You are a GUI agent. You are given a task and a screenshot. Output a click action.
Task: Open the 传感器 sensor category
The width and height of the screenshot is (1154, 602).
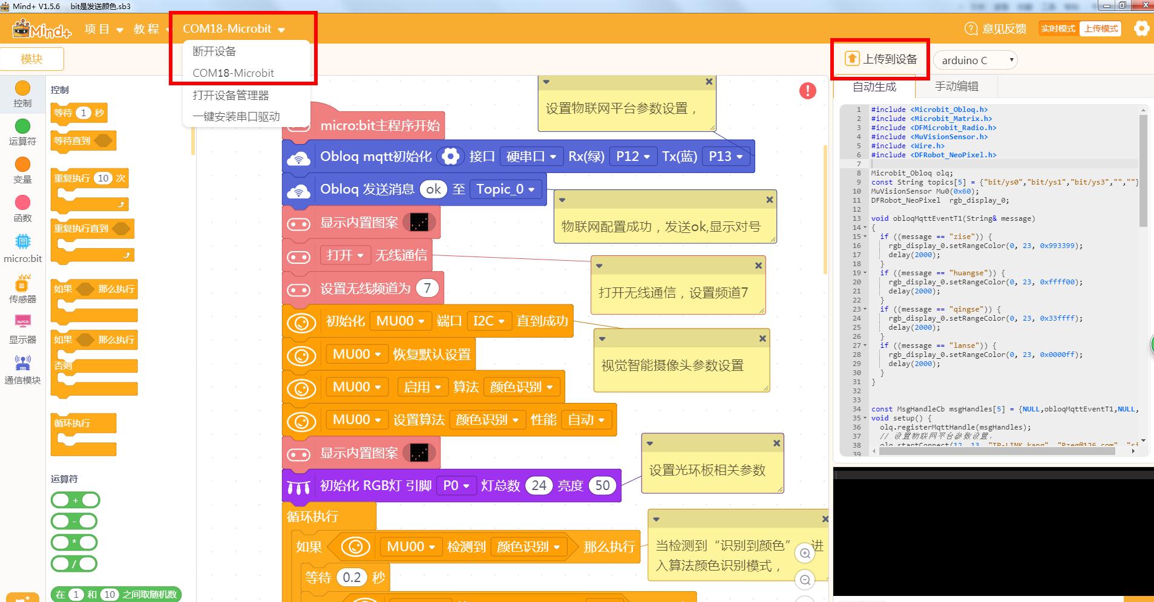22,283
